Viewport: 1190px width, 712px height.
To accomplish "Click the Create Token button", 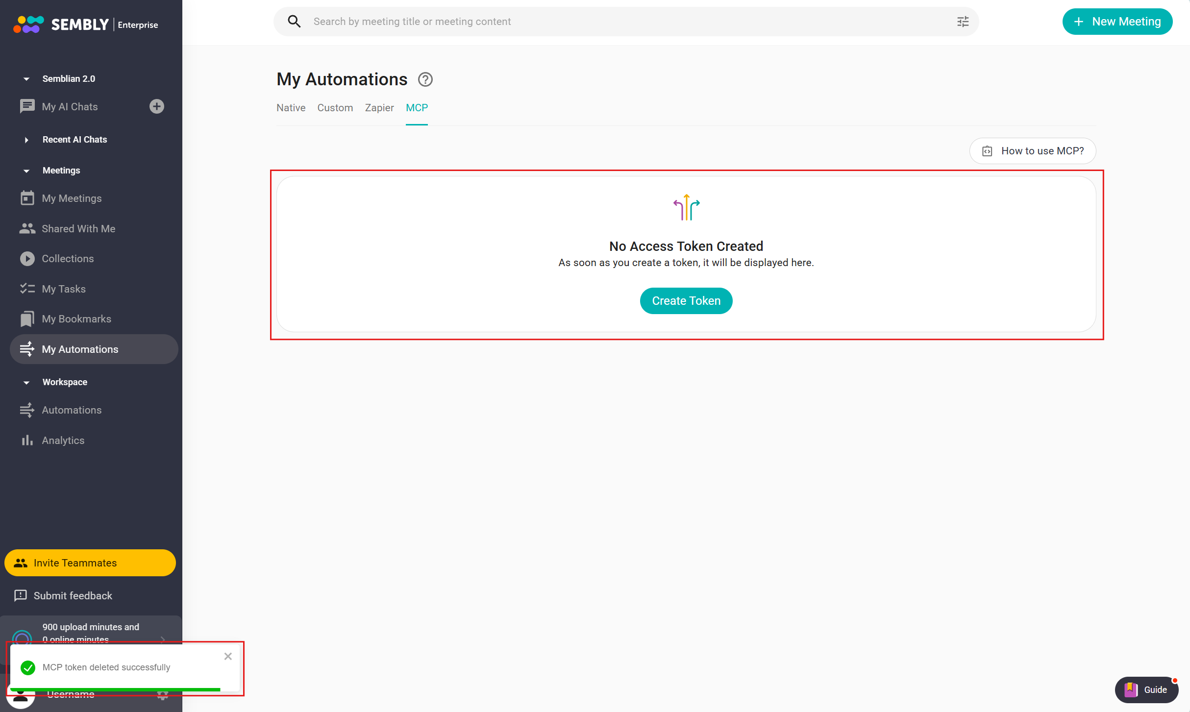I will 686,301.
